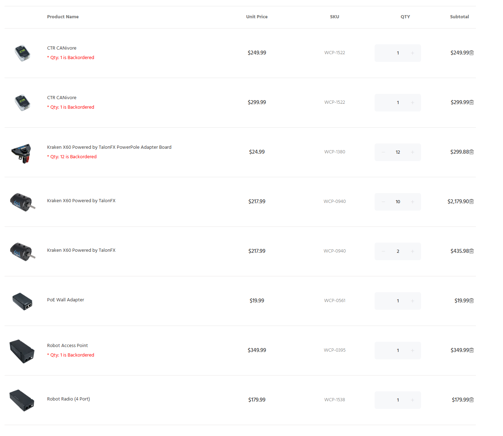Increase quantity of 10-unit Kraken X60
503x436 pixels.
tap(413, 202)
